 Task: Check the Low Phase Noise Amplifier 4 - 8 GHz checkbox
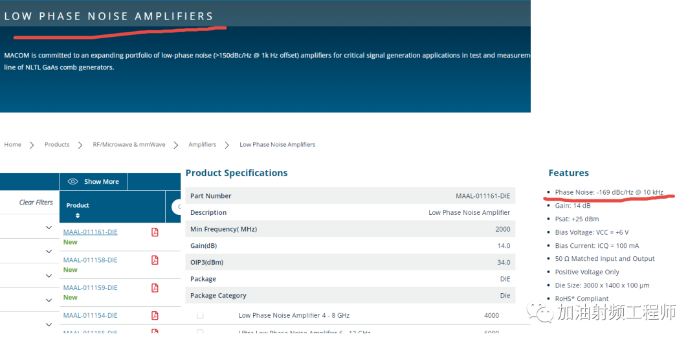[x=200, y=316]
